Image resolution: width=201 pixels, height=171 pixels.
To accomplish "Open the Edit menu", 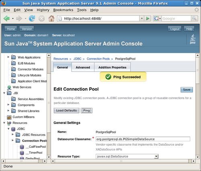I will (x=17, y=10).
